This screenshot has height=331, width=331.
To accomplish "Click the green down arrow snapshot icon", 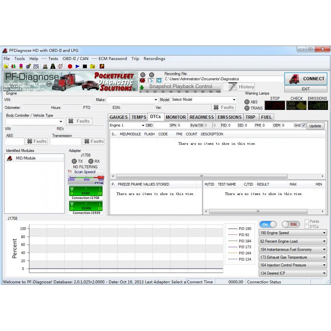I will [x=142, y=87].
